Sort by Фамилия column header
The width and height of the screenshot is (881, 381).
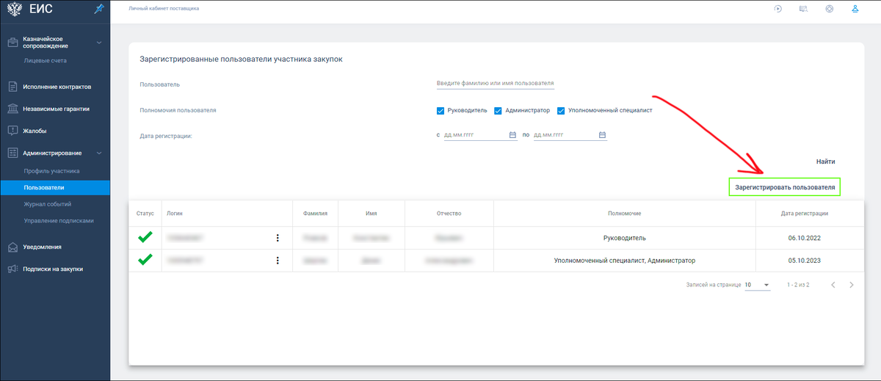[x=315, y=213]
